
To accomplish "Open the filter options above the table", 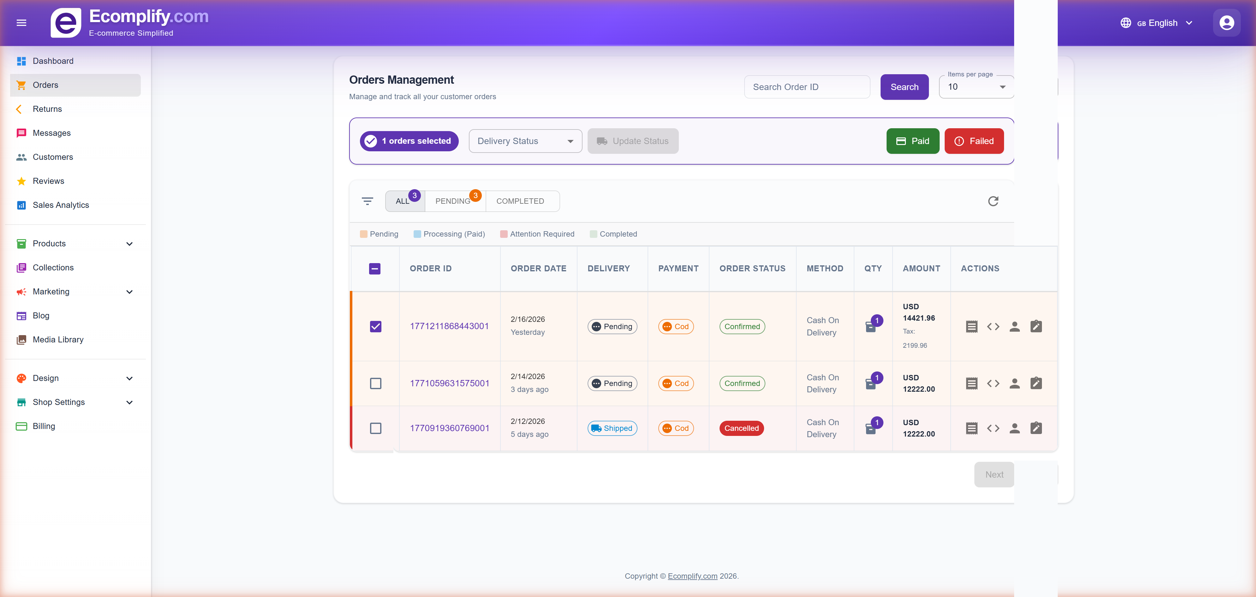I will tap(367, 201).
